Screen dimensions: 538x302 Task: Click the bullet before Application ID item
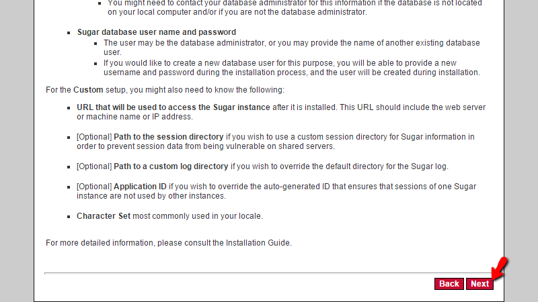pyautogui.click(x=69, y=187)
